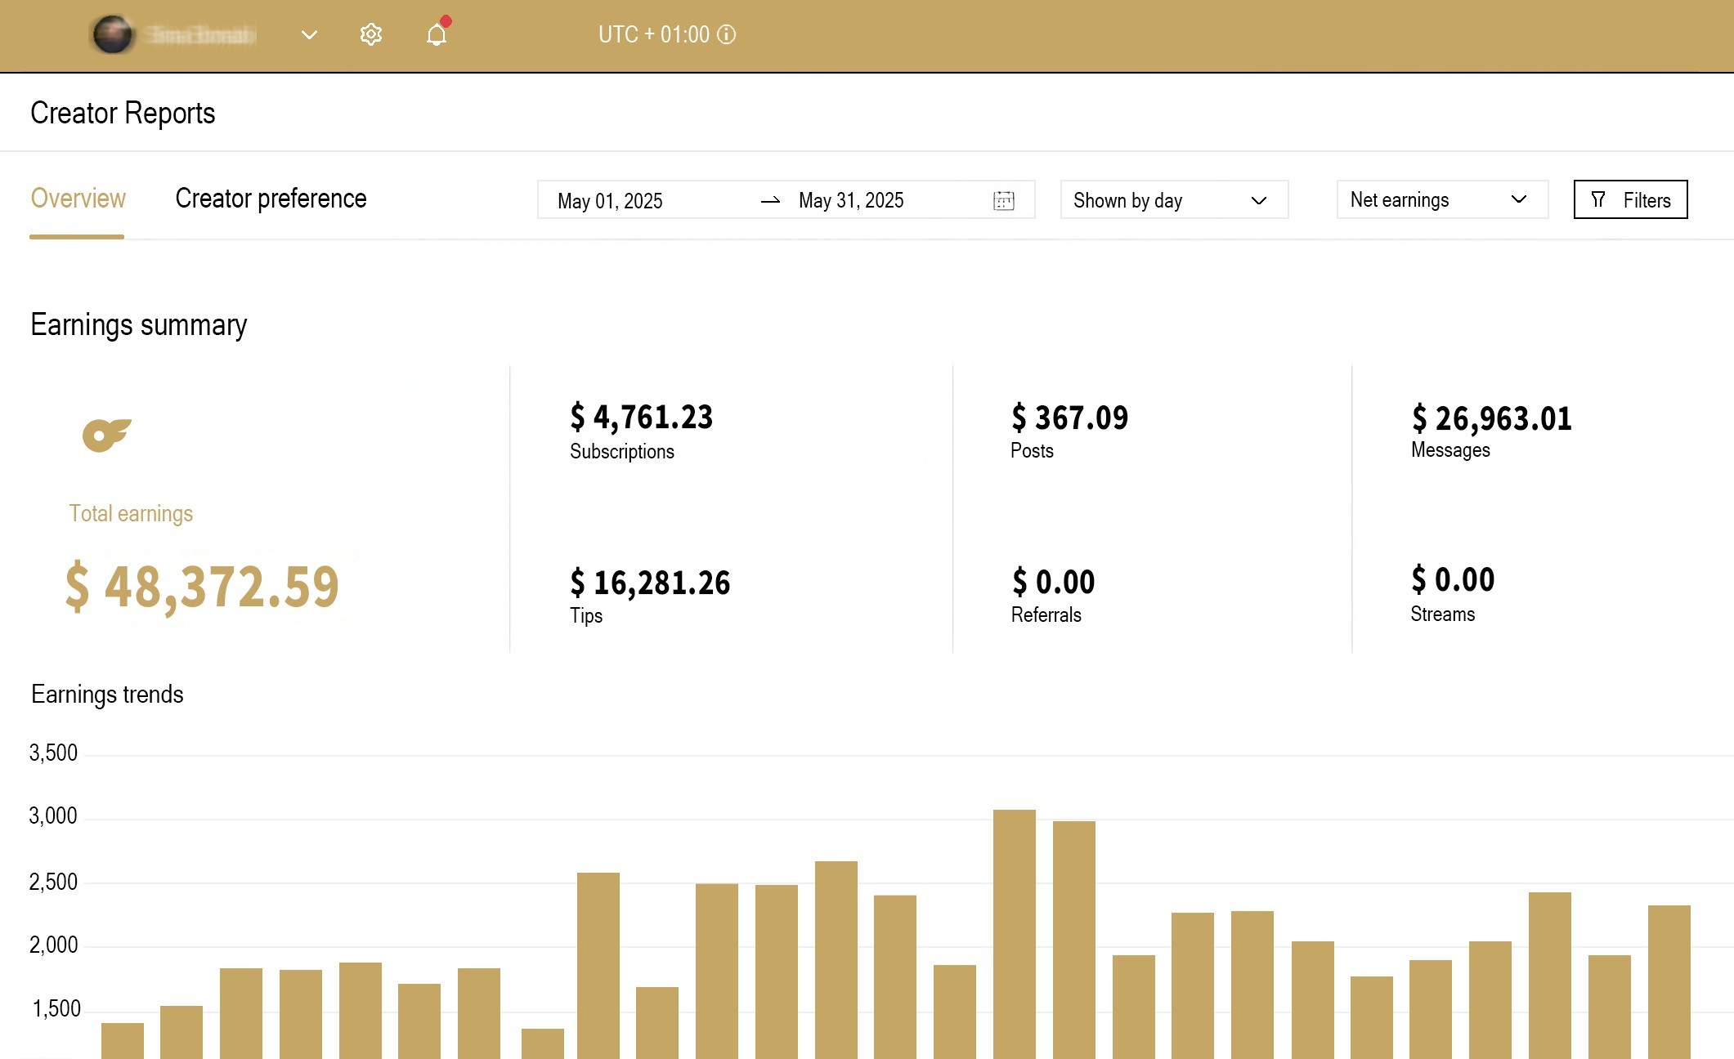Click the May 31, 2025 end date field
The height and width of the screenshot is (1059, 1734).
click(x=852, y=200)
